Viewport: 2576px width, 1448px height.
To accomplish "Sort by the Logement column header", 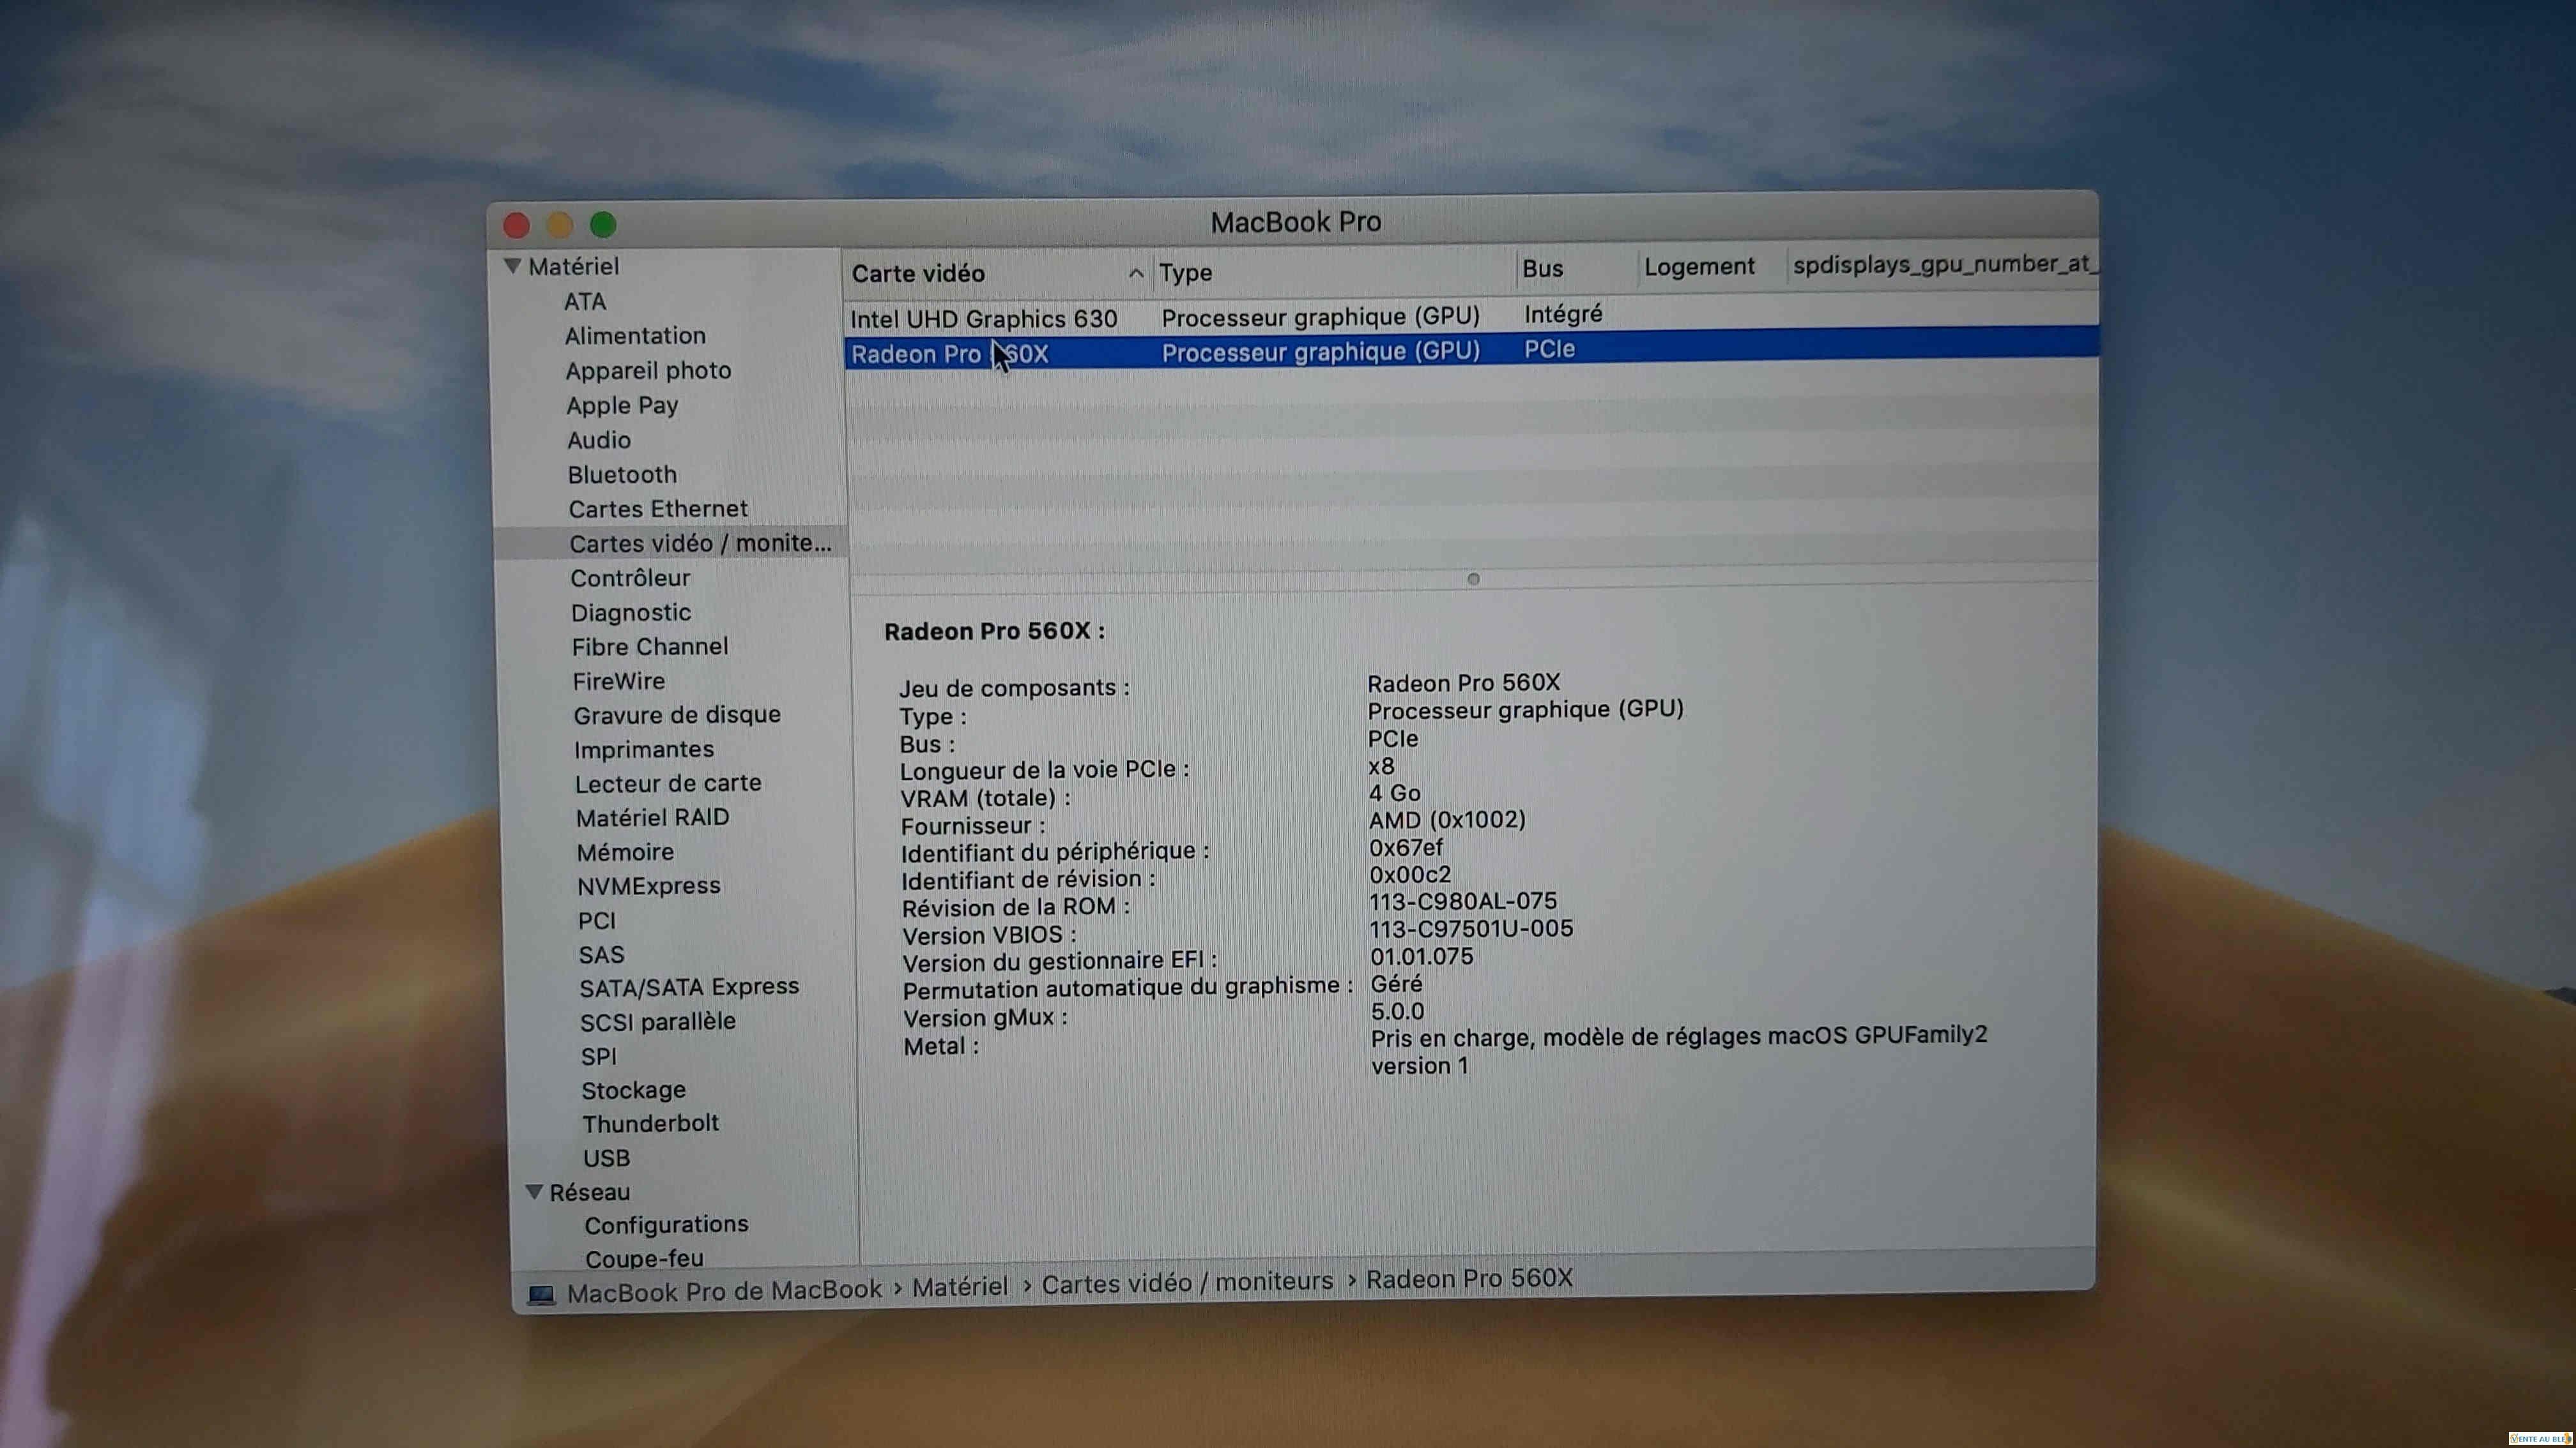I will click(x=1699, y=267).
